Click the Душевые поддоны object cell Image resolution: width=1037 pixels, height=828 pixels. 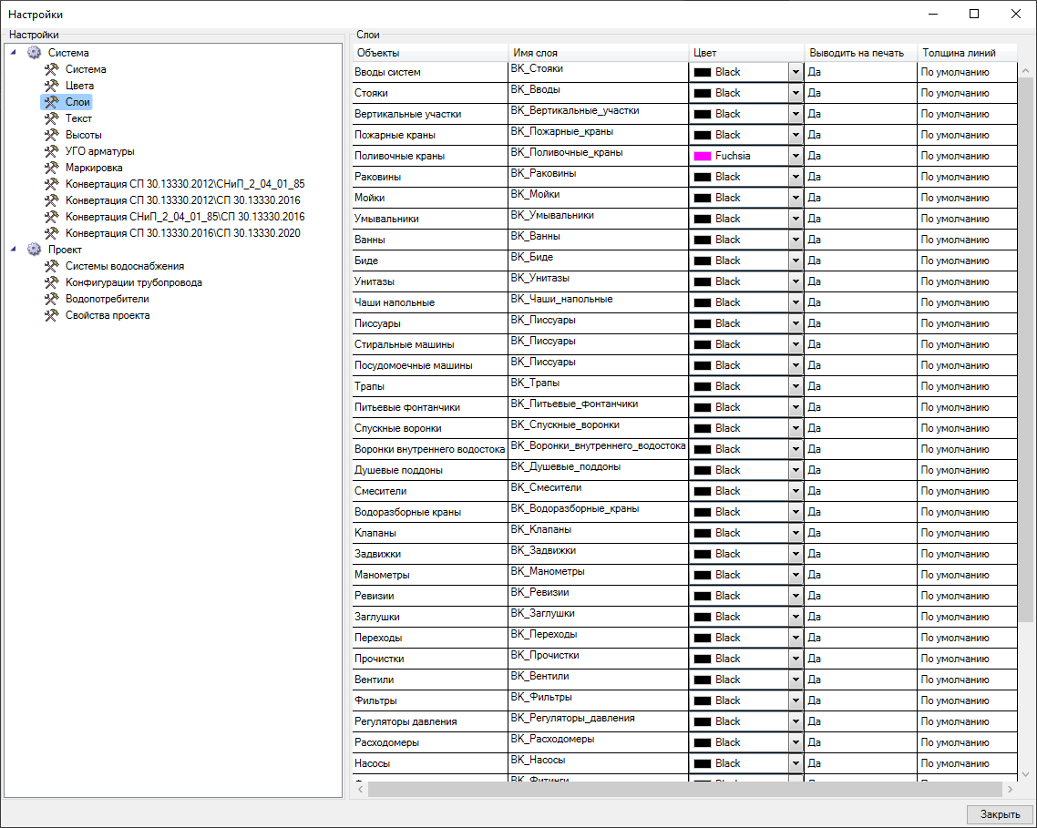pos(430,470)
